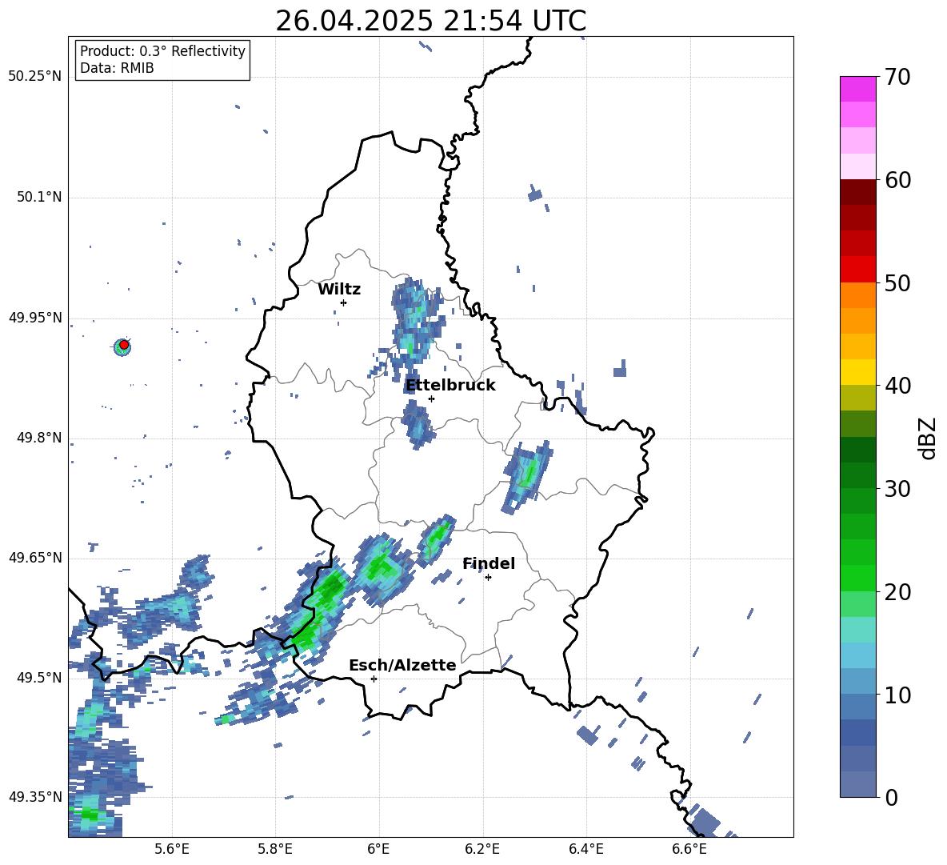Click the latitude label 49.95°N
Viewport: 947px width, 865px height.
(35, 317)
